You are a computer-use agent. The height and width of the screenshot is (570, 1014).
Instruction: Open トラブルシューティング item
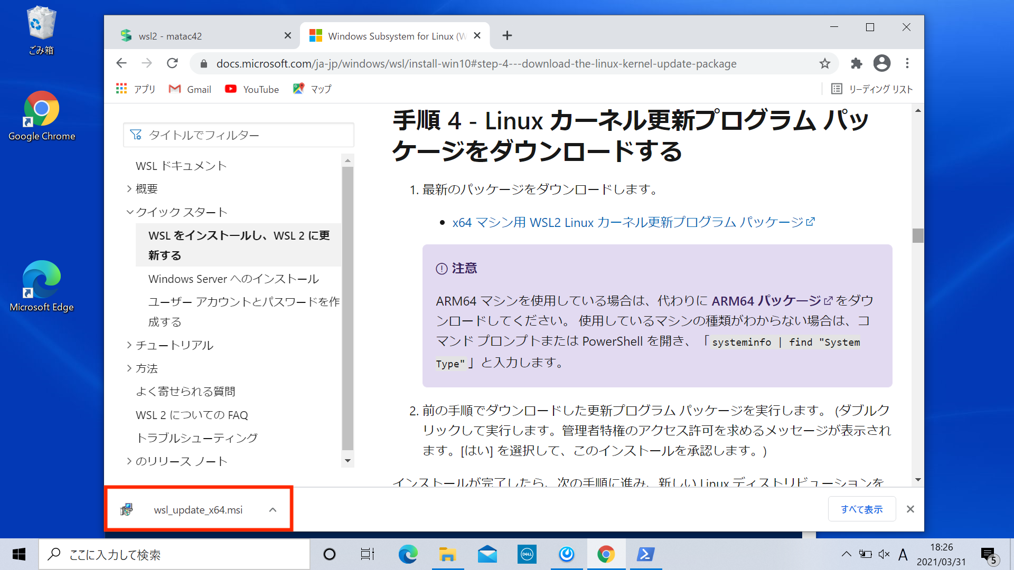point(196,438)
